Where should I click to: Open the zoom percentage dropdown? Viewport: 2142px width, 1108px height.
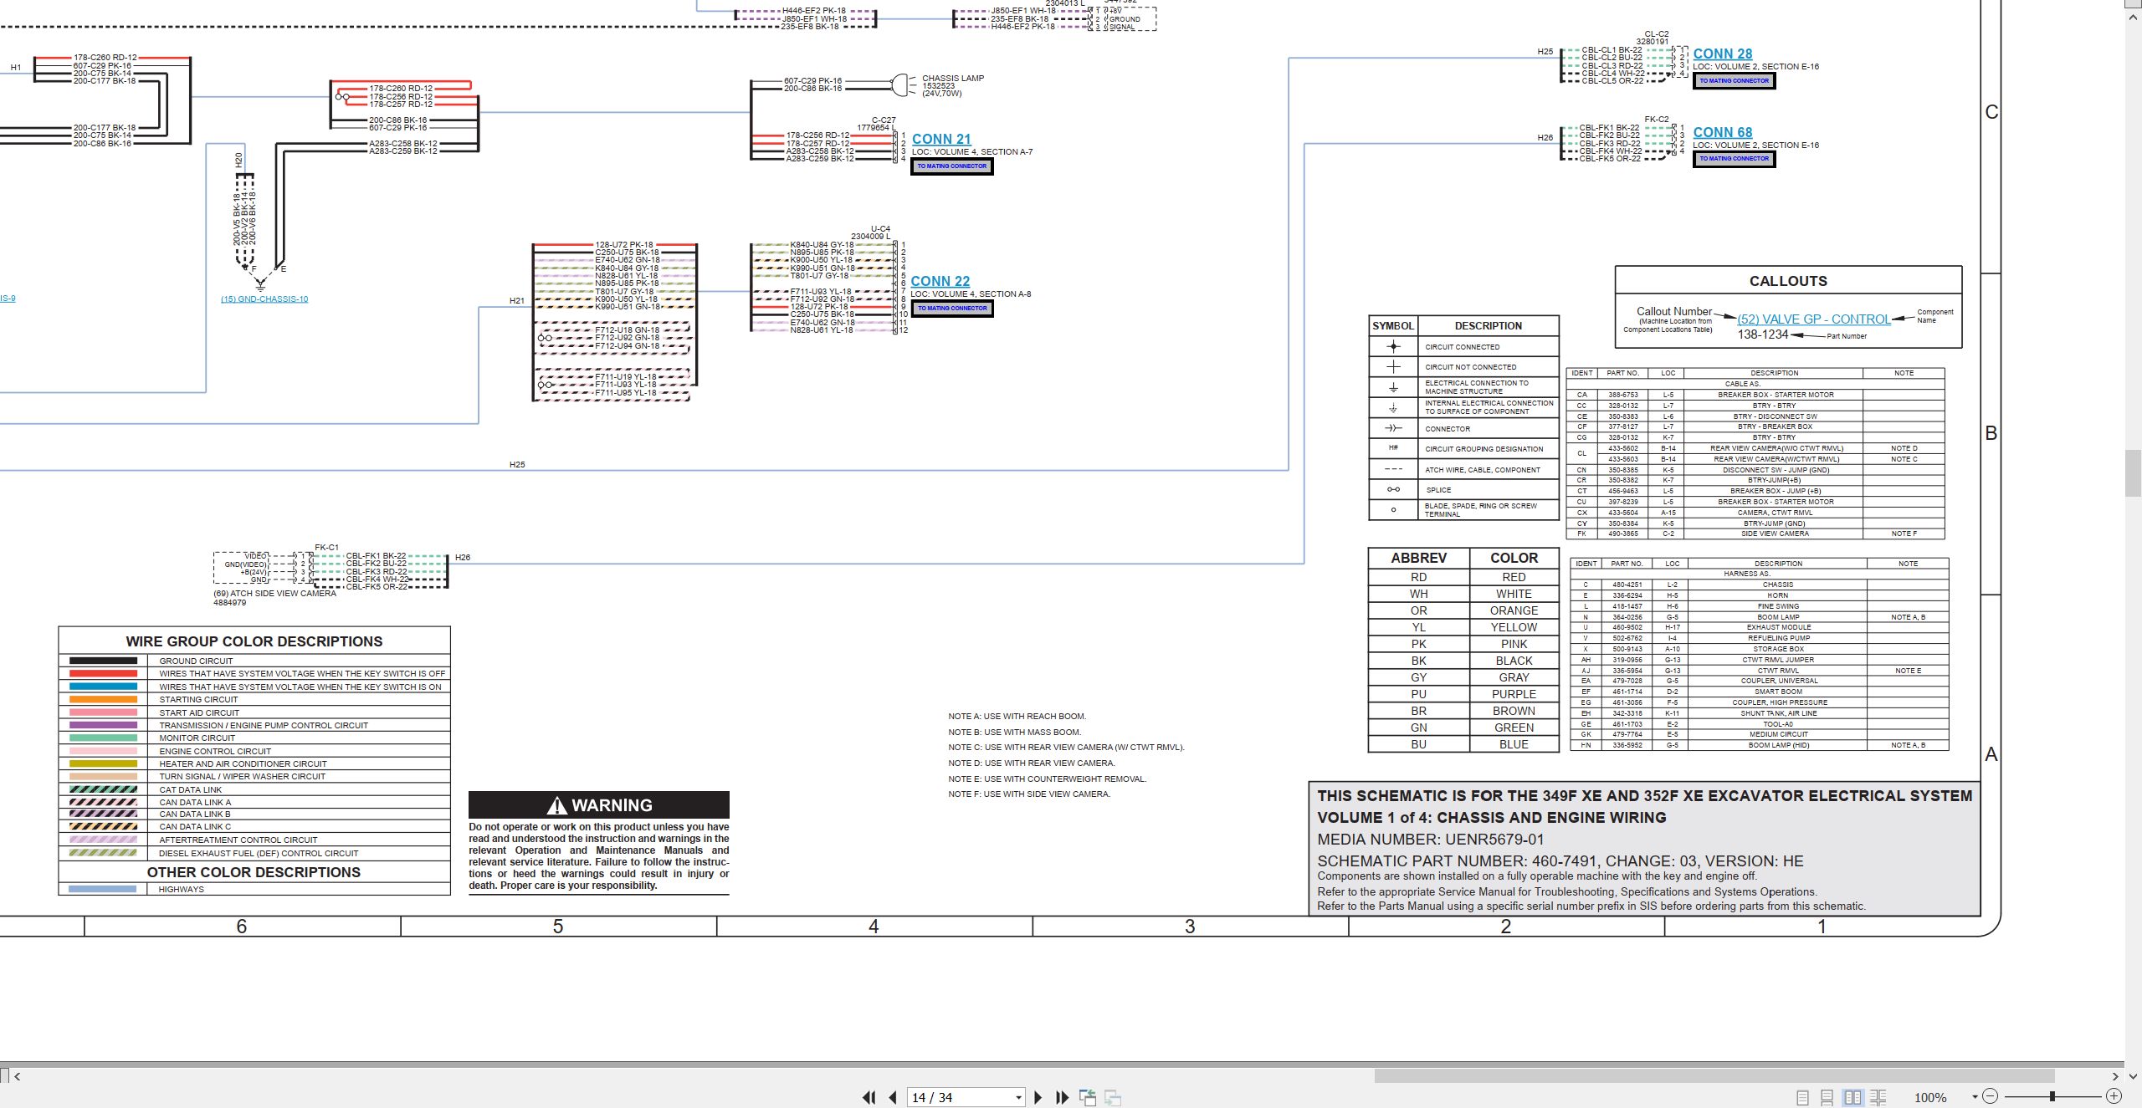(x=1975, y=1097)
